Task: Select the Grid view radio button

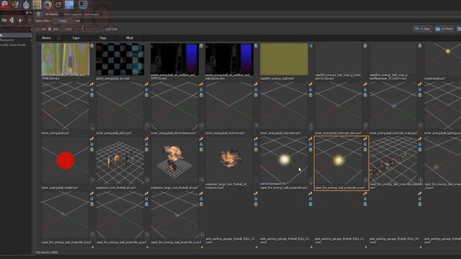Action: pos(50,29)
